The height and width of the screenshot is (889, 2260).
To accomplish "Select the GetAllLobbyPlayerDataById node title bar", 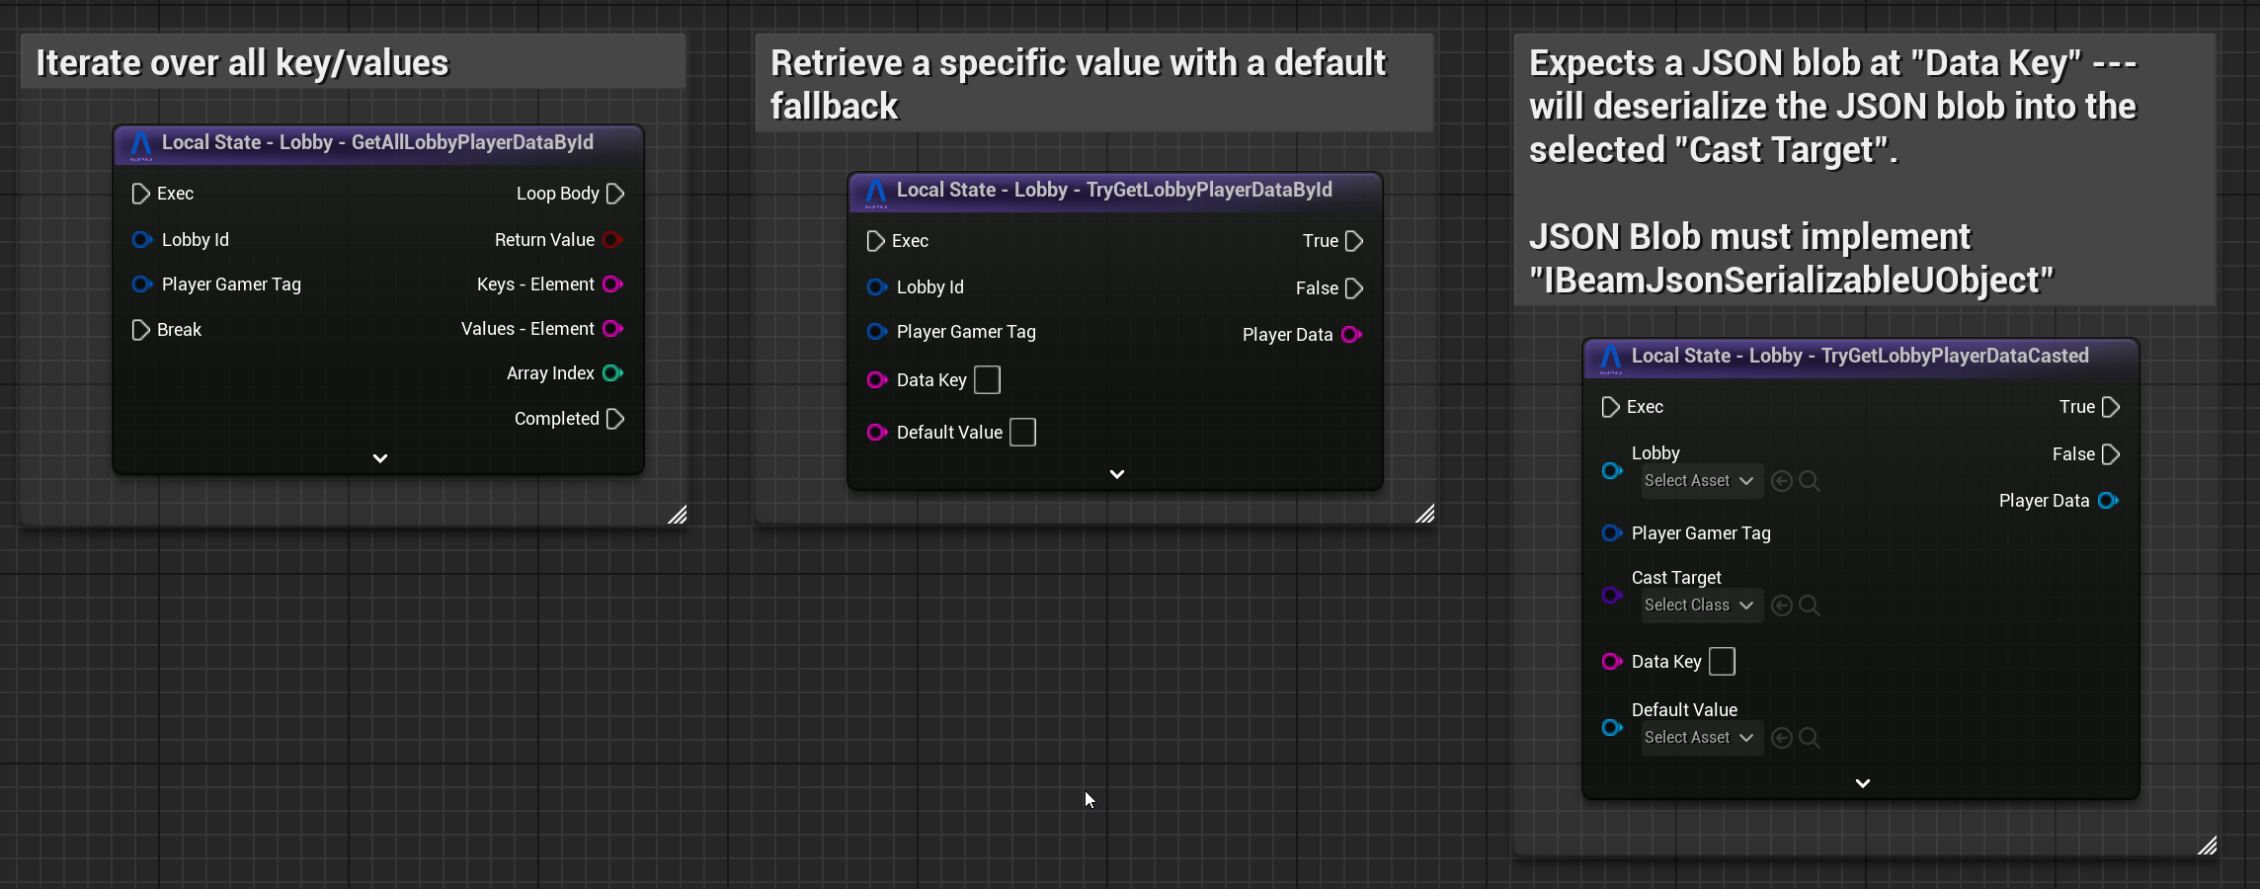I will click(x=377, y=143).
